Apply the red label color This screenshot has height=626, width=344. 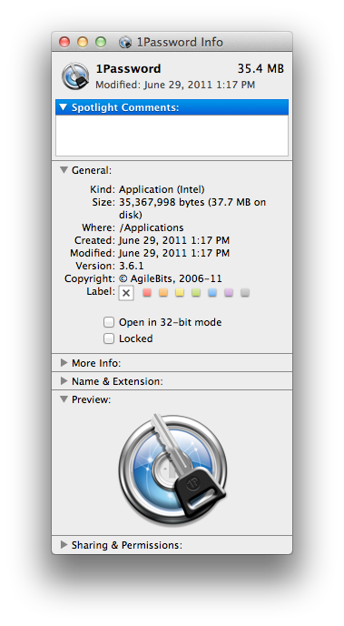[147, 293]
